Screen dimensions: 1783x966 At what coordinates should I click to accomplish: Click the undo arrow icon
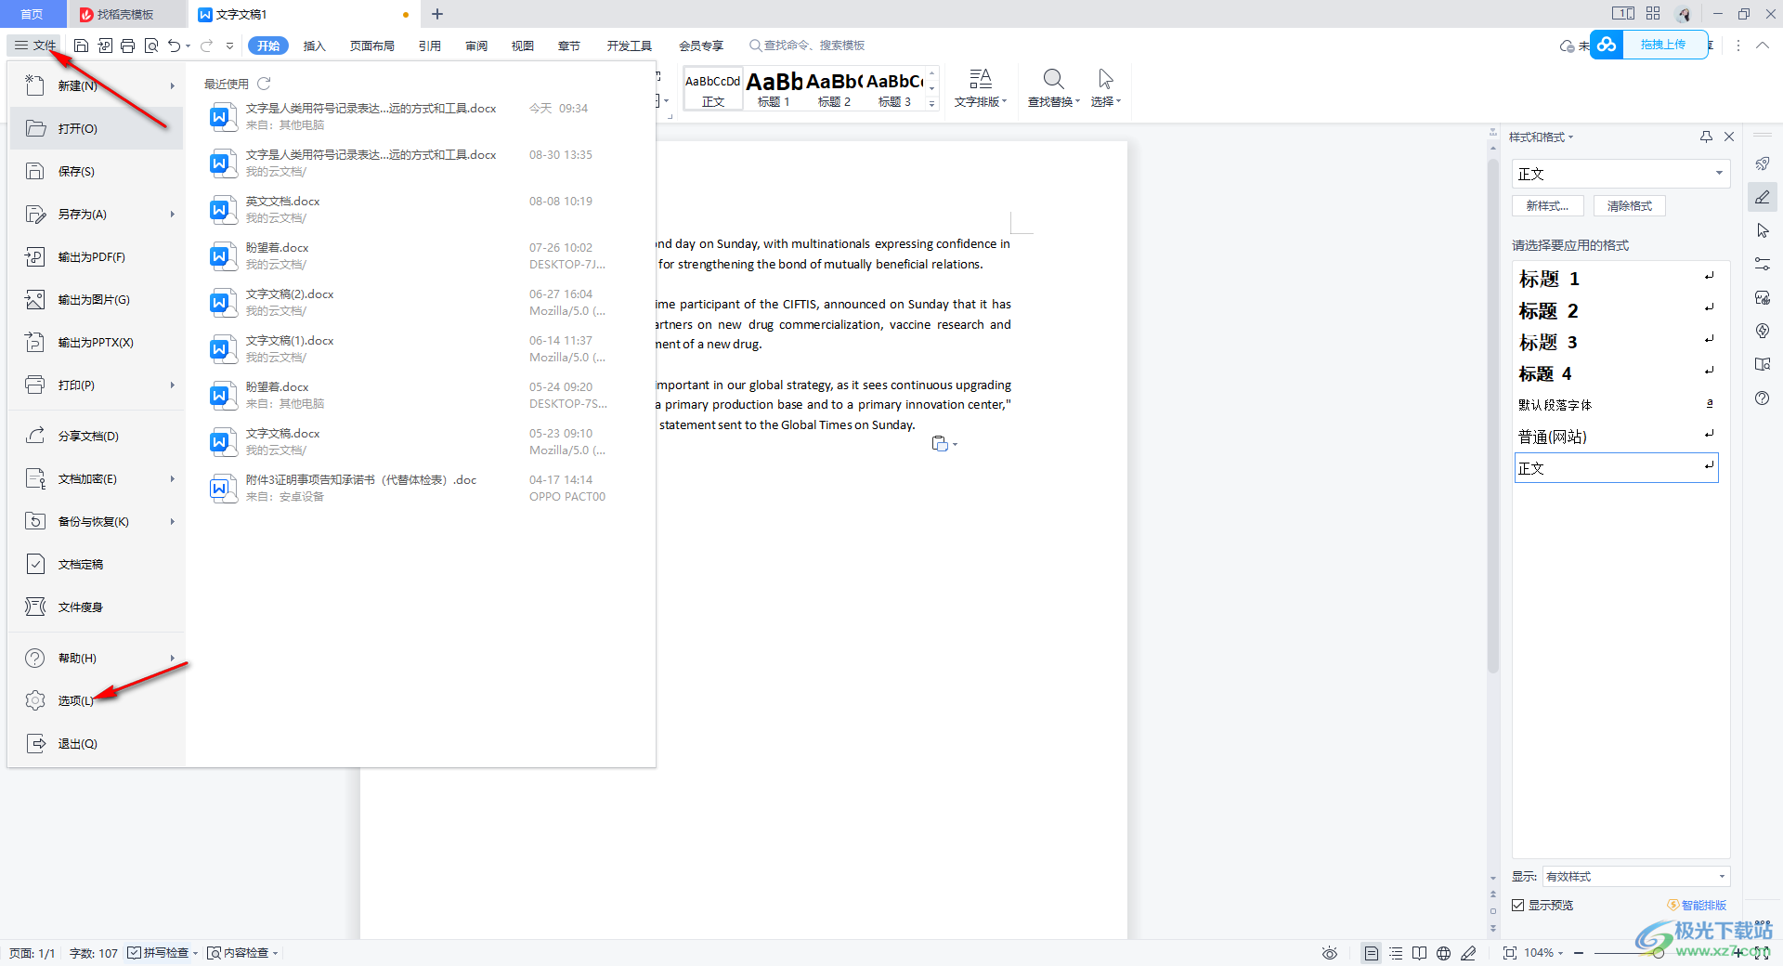(174, 46)
